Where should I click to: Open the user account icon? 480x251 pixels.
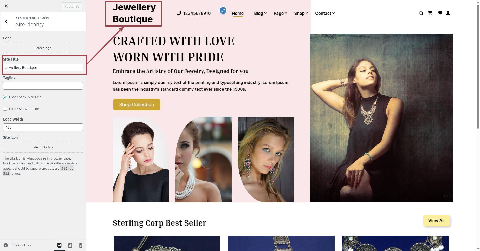[x=448, y=13]
